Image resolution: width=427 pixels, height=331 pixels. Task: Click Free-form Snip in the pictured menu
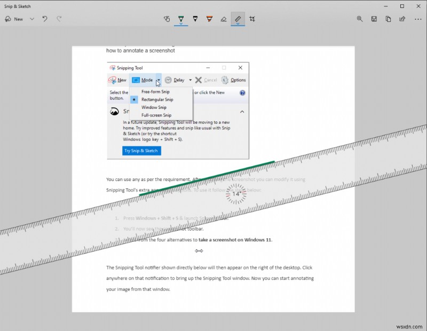coord(155,92)
